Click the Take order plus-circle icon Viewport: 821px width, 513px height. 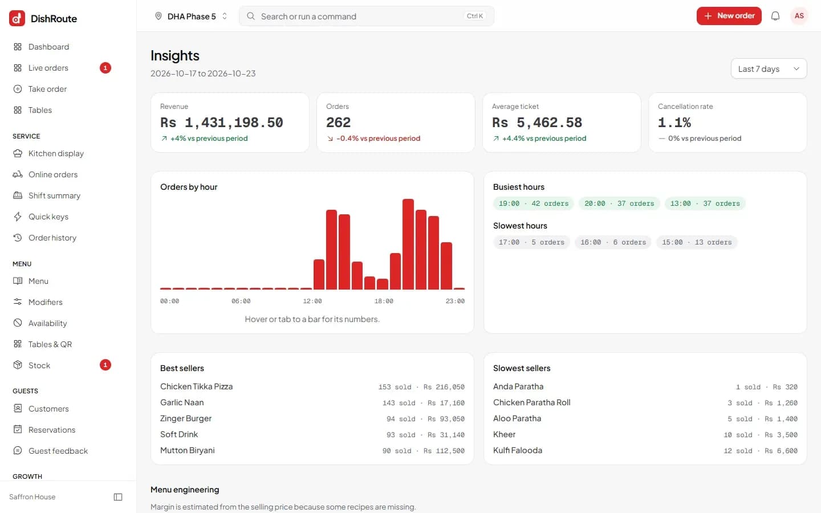(x=18, y=89)
